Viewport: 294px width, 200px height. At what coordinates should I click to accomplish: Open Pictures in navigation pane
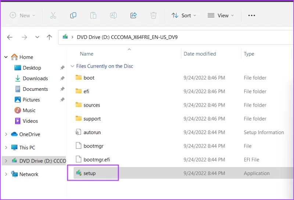click(x=31, y=100)
